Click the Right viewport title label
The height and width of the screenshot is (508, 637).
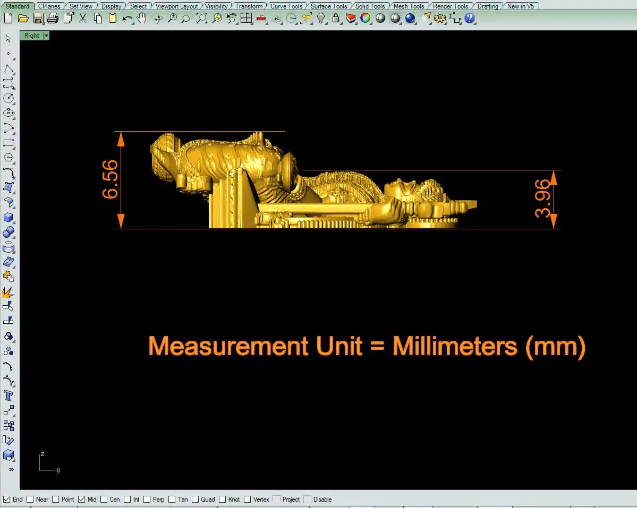click(32, 36)
